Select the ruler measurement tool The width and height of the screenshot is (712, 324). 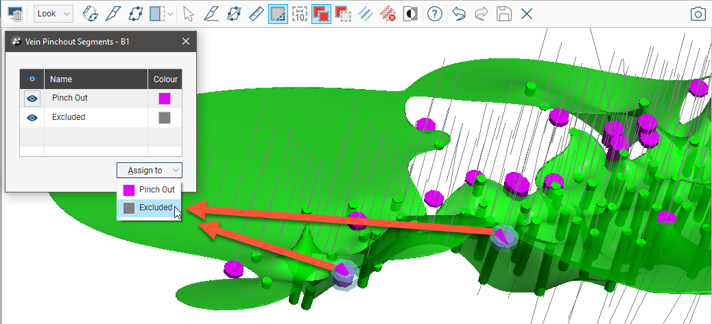pos(257,14)
